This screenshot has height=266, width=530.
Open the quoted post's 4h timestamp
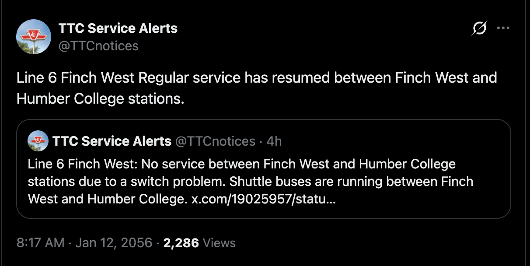click(274, 141)
